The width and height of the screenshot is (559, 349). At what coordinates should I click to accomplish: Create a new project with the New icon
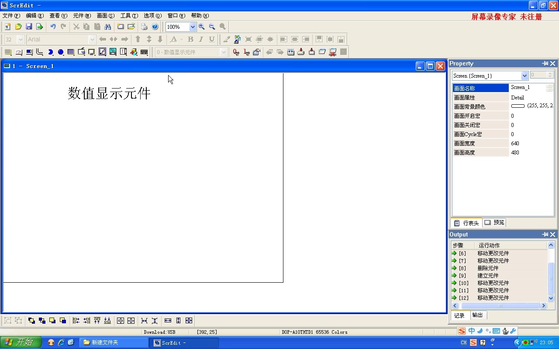[x=8, y=27]
